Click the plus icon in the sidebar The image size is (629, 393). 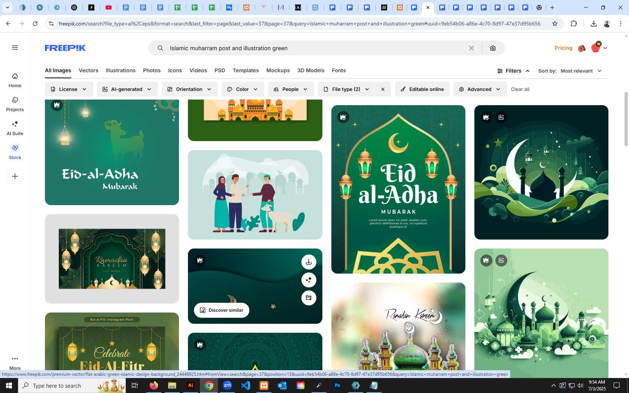(15, 176)
